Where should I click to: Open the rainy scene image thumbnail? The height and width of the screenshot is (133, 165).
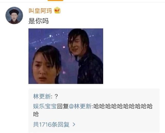pyautogui.click(x=66, y=56)
